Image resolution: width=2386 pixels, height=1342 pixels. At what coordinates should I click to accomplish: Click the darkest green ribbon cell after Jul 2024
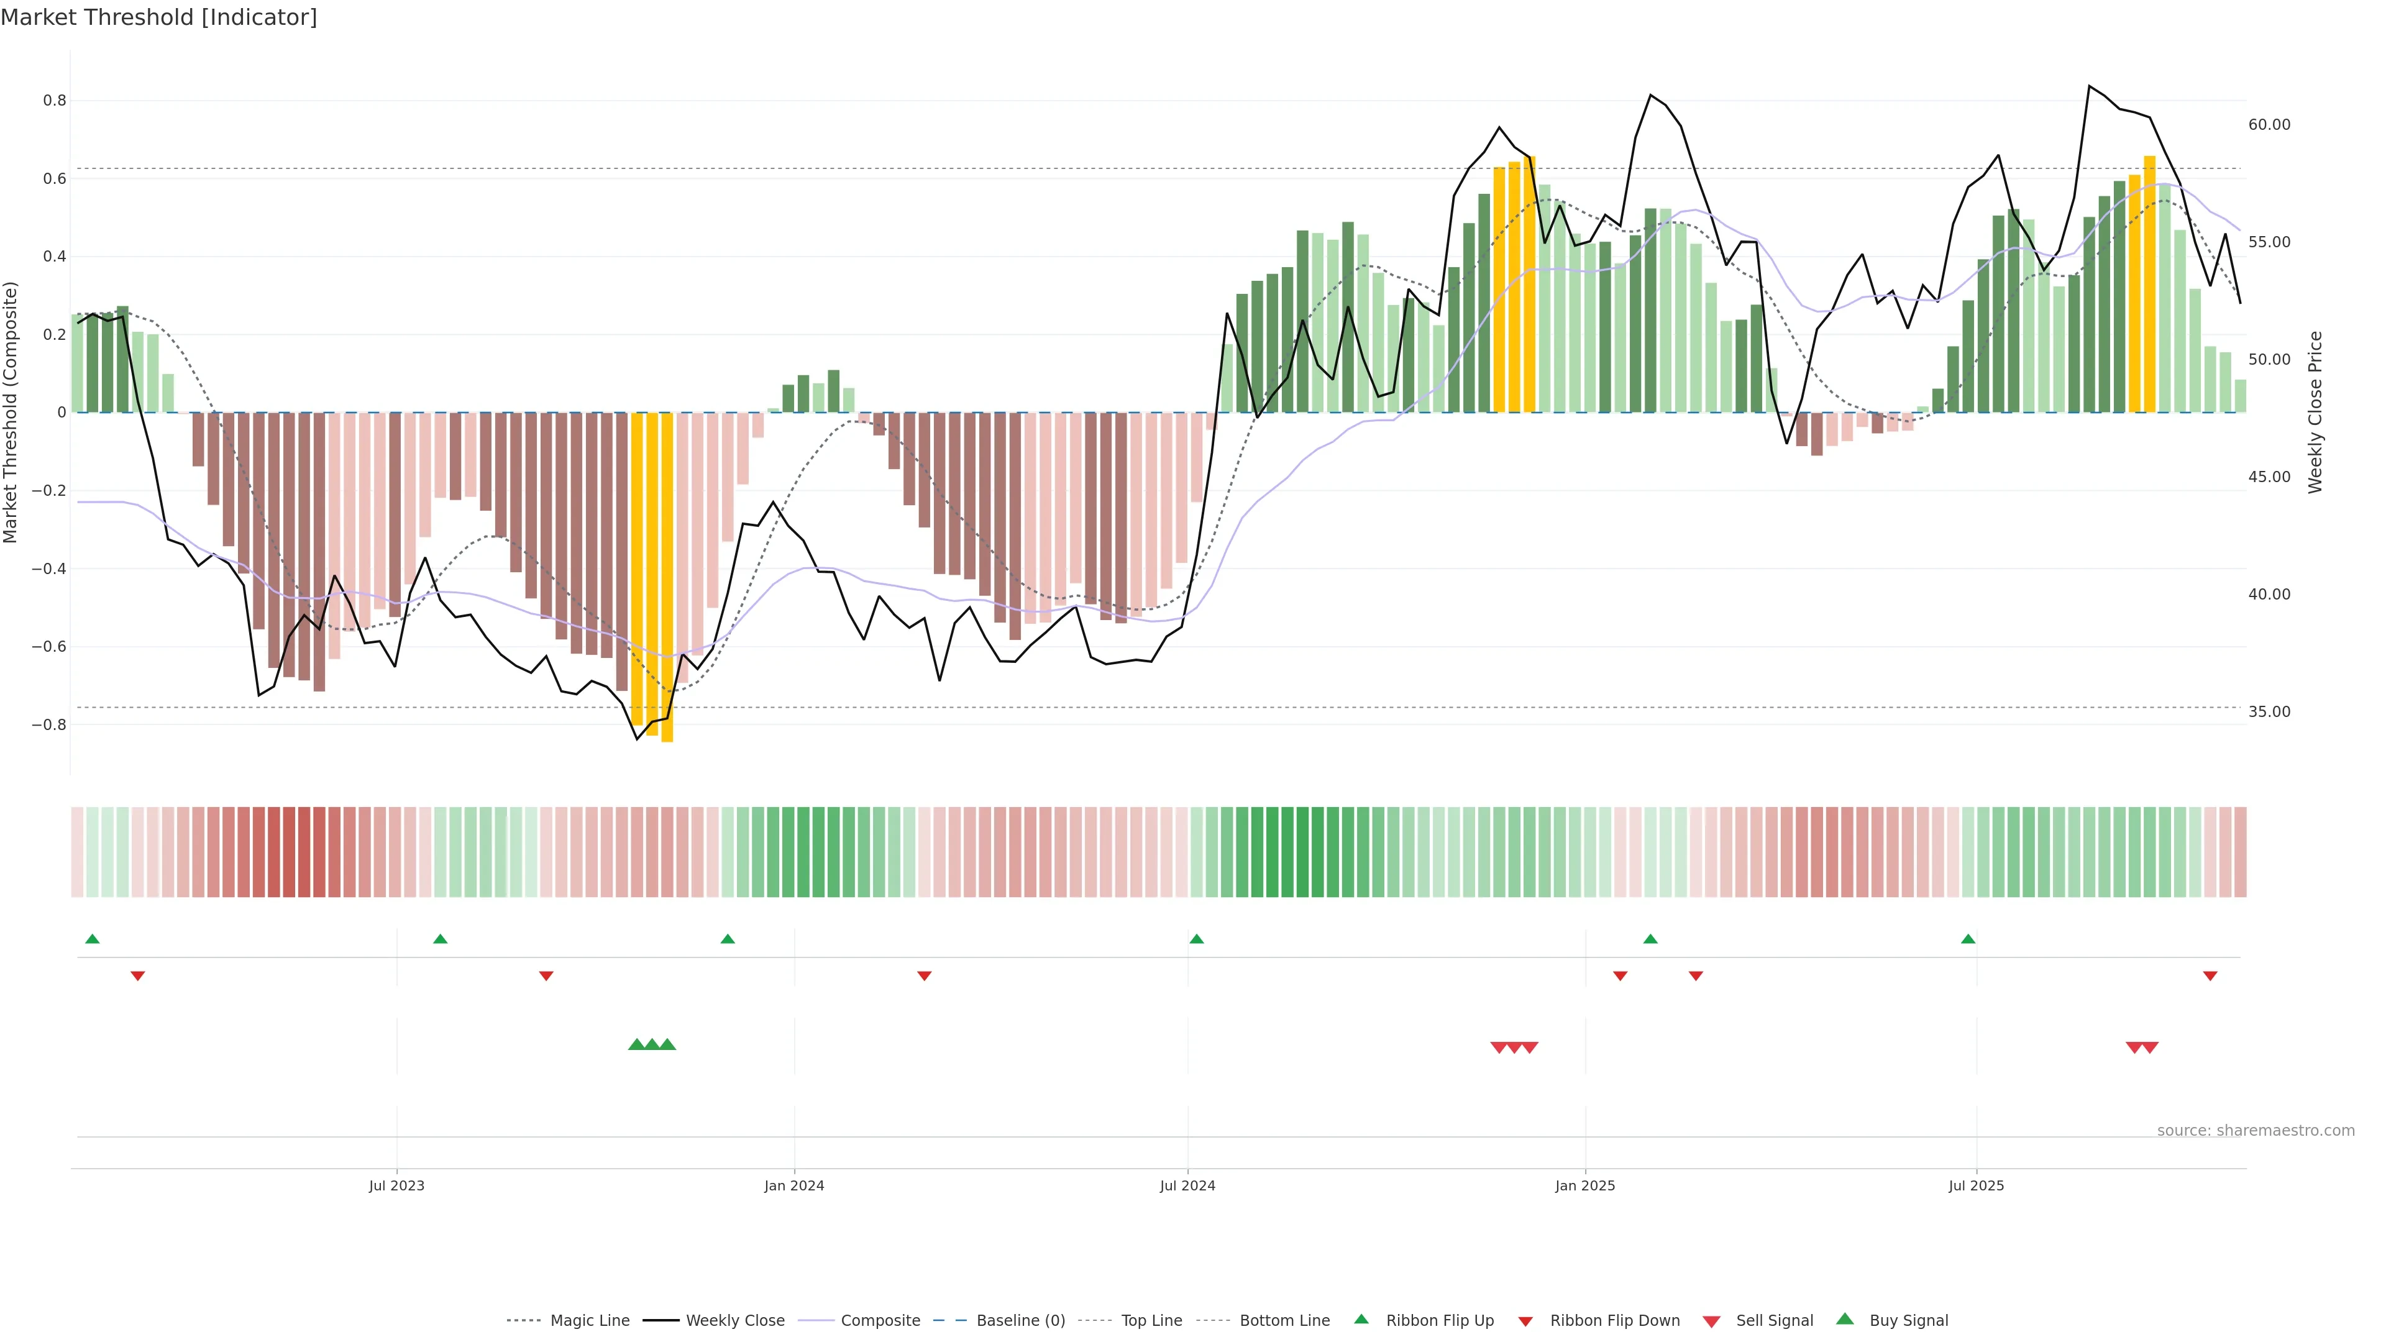[x=1302, y=852]
